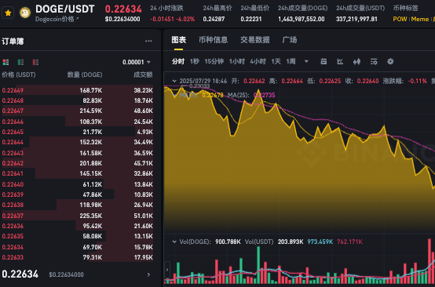435x287 pixels.
Task: Select ask price 0.22642 in order book
Action: pyautogui.click(x=13, y=163)
